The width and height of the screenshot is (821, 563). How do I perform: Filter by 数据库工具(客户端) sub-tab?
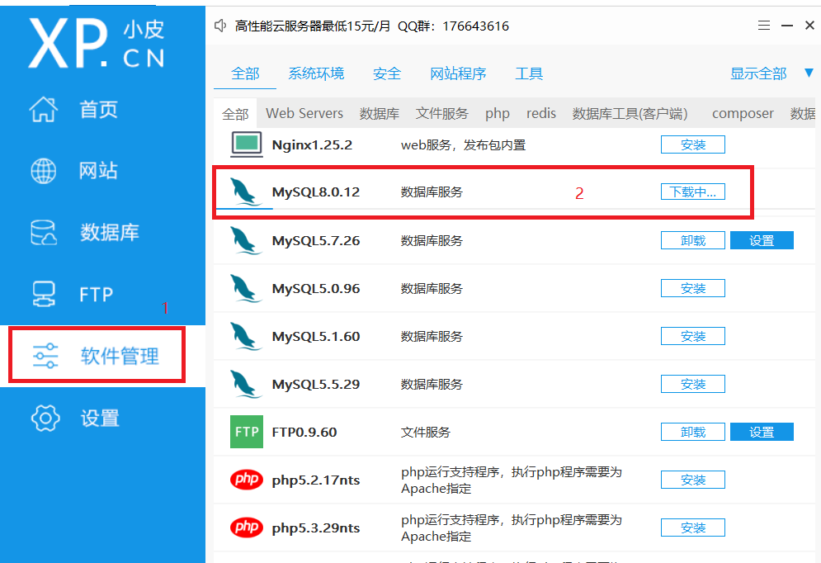[630, 114]
